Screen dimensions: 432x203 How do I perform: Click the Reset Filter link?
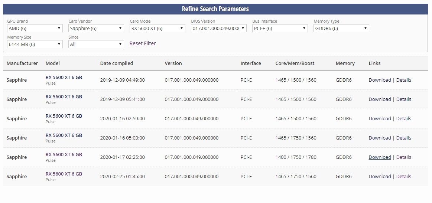tap(142, 43)
